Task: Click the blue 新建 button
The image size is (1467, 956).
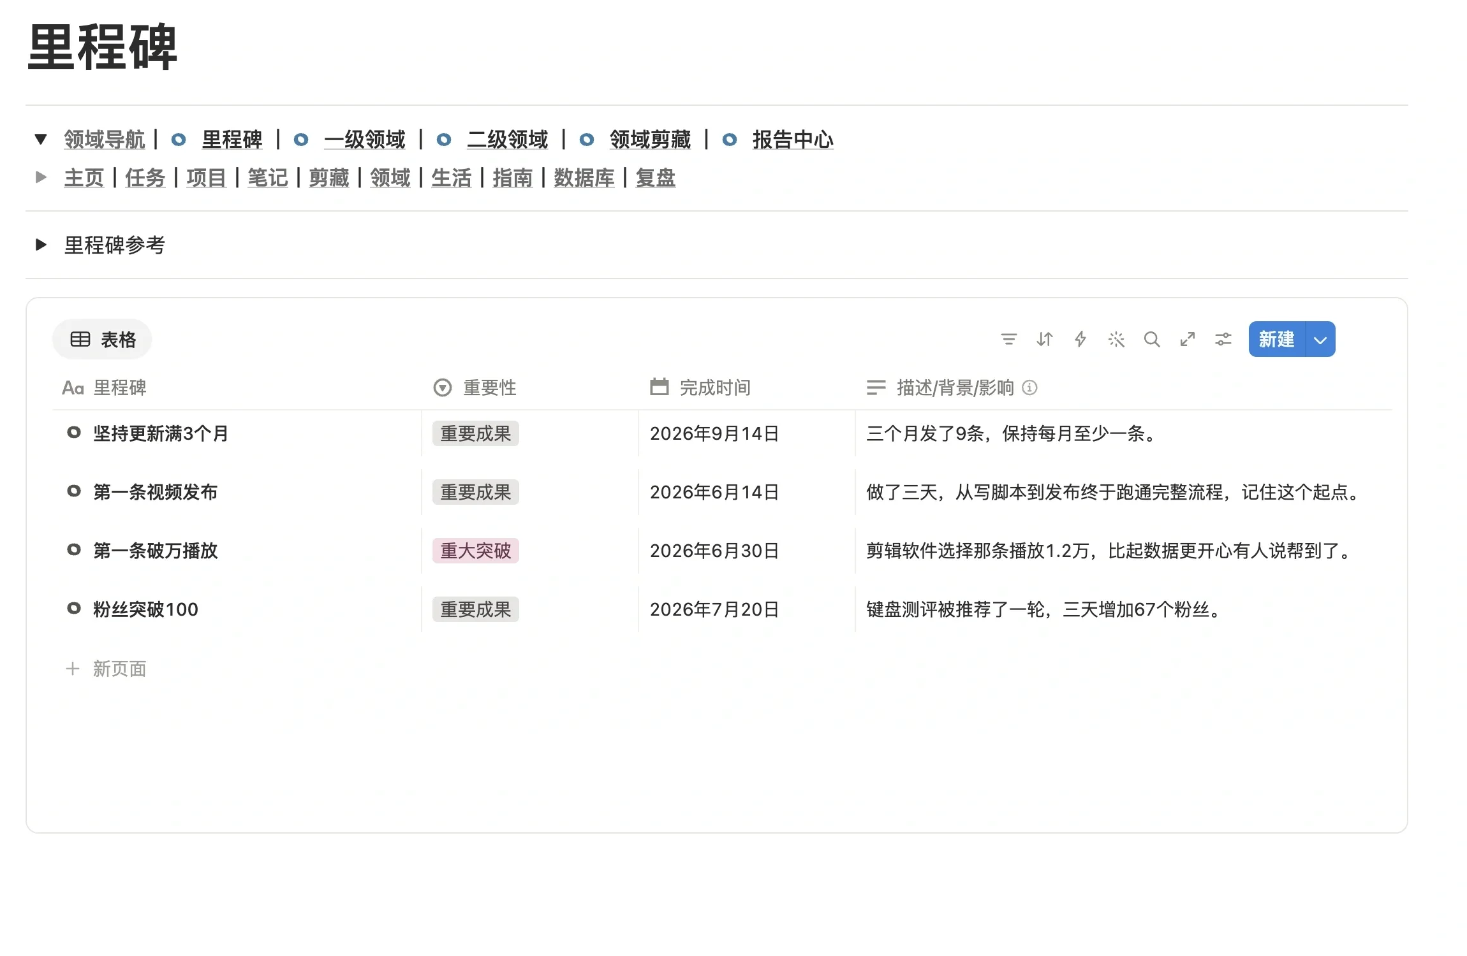Action: pyautogui.click(x=1277, y=339)
